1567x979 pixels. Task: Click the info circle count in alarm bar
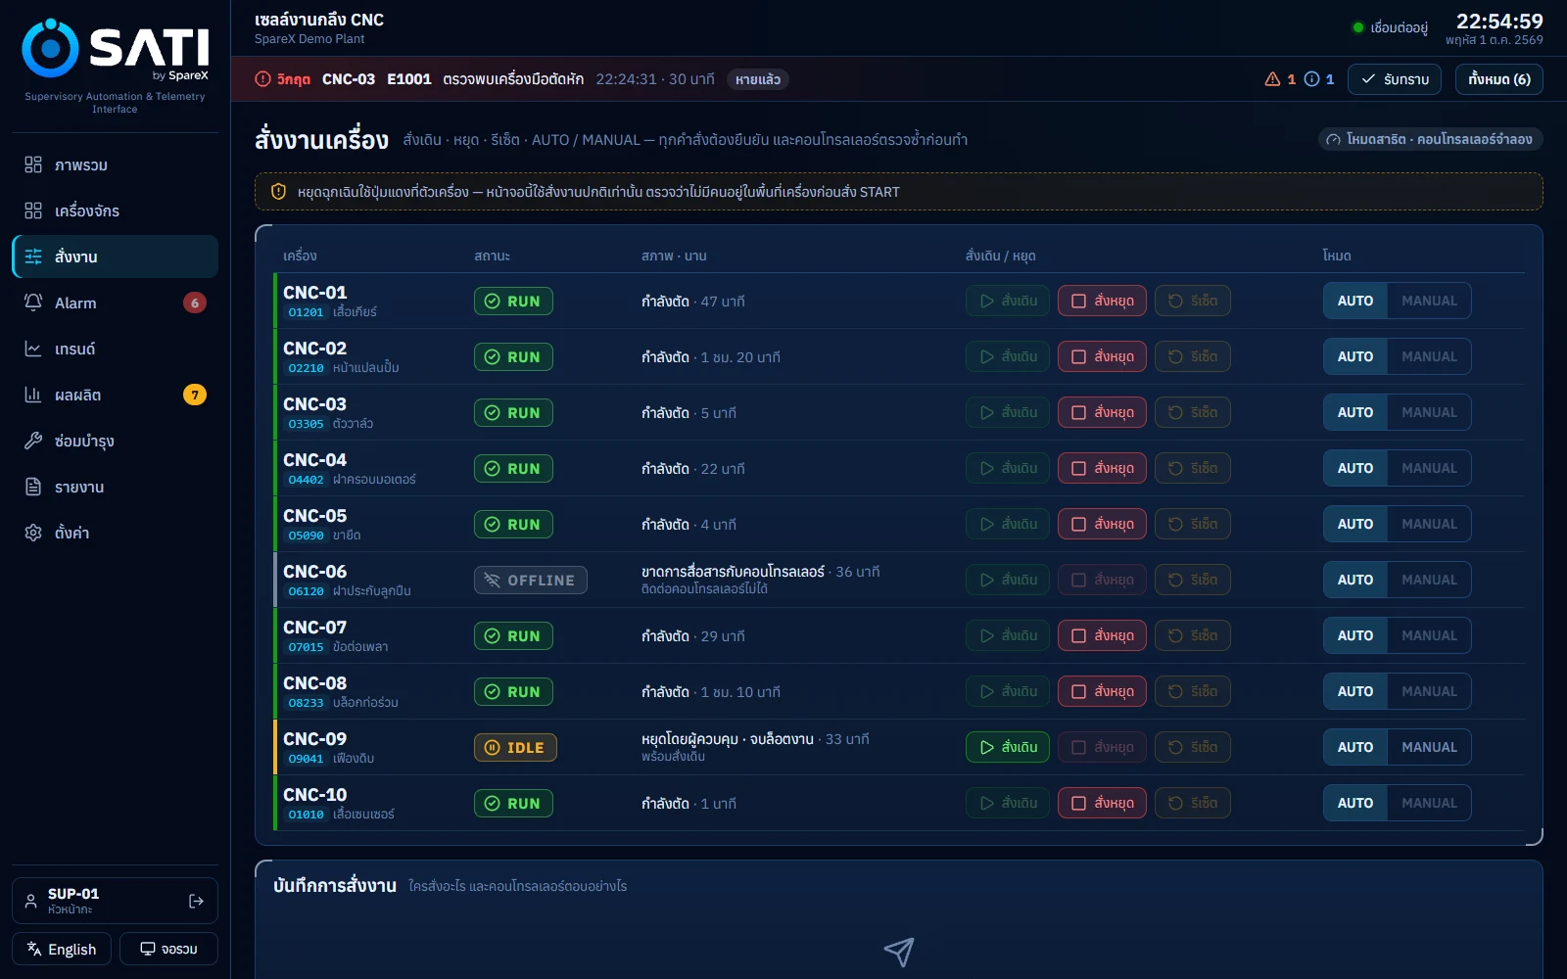pos(1319,79)
